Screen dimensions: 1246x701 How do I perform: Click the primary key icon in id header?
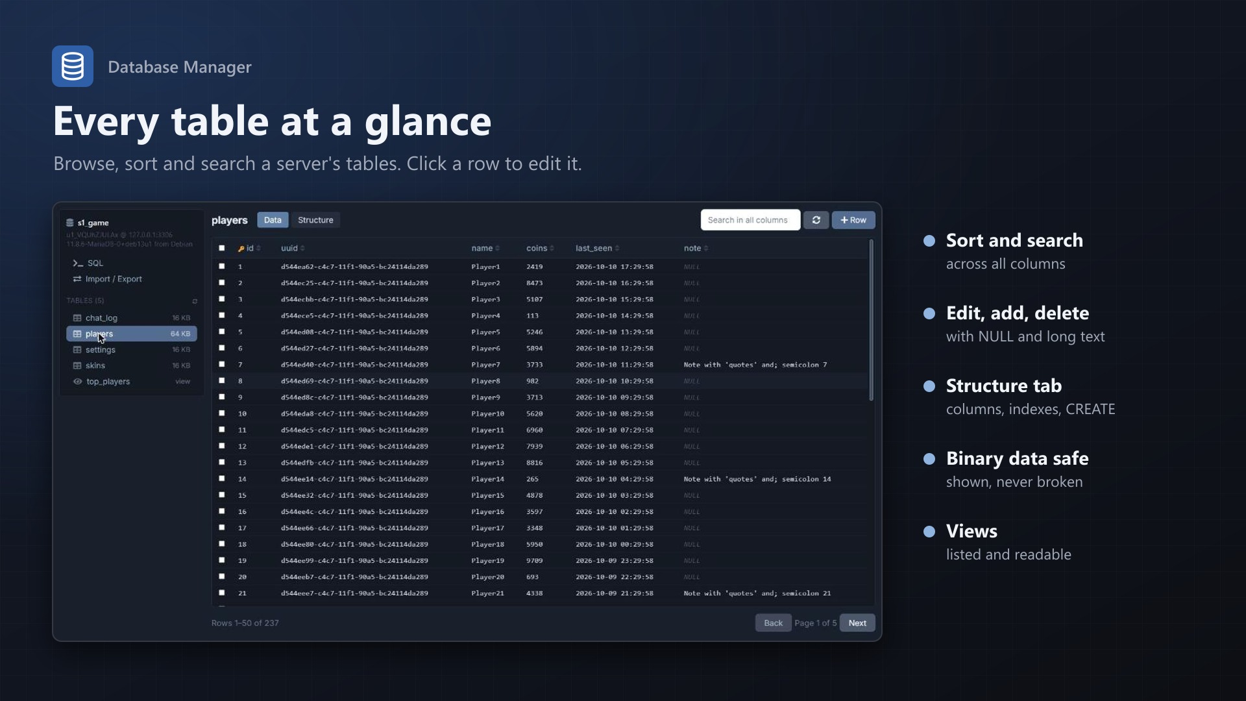[x=241, y=249]
